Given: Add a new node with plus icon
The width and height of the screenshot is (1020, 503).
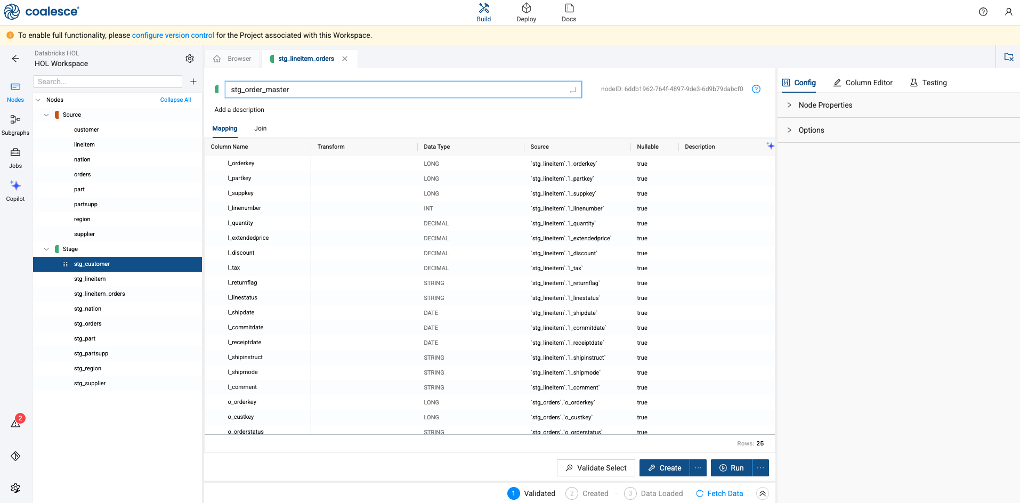Looking at the screenshot, I should click(193, 82).
